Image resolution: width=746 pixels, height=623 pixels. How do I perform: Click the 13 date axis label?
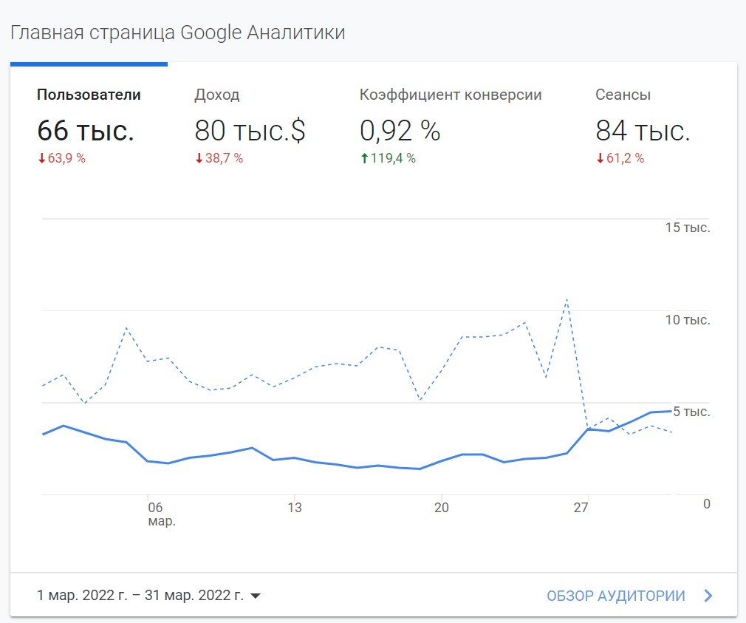tap(295, 508)
